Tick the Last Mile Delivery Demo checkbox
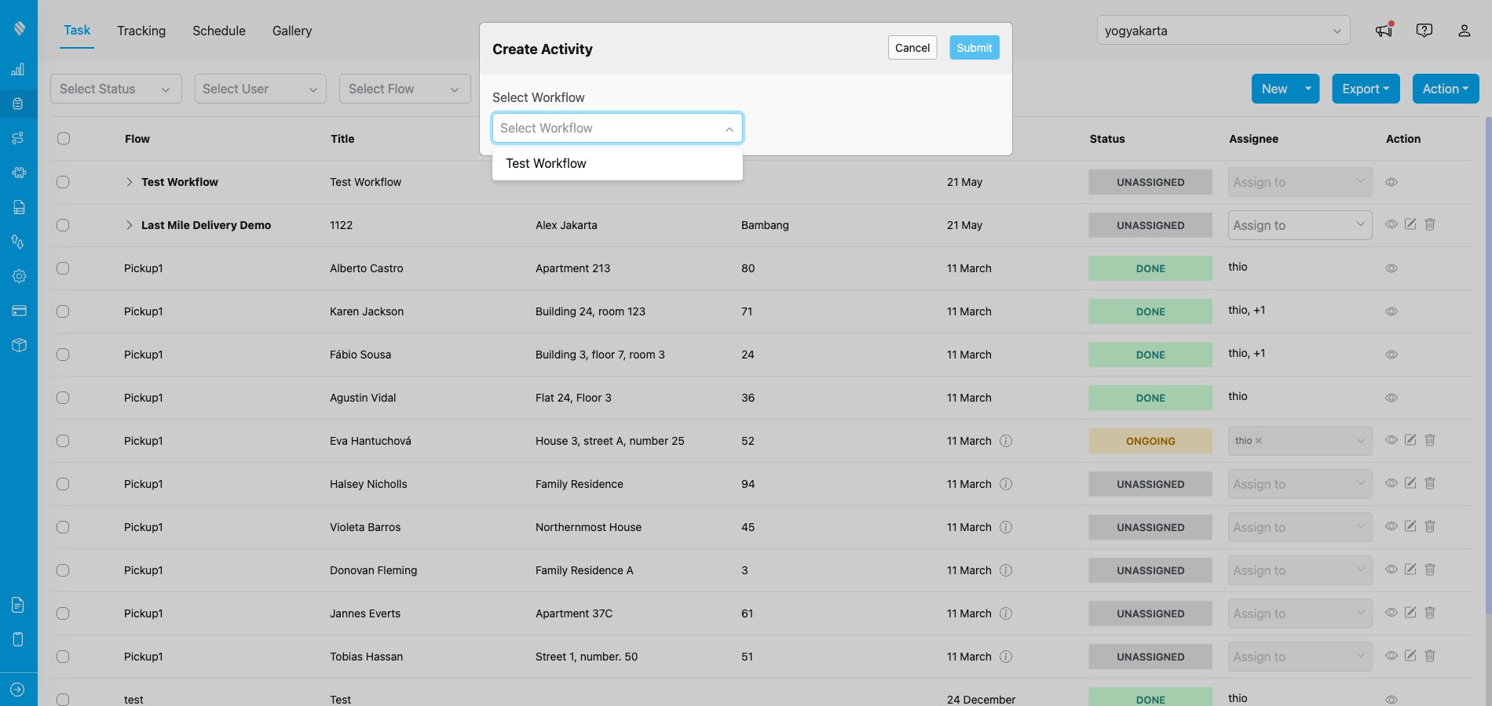 pos(63,225)
